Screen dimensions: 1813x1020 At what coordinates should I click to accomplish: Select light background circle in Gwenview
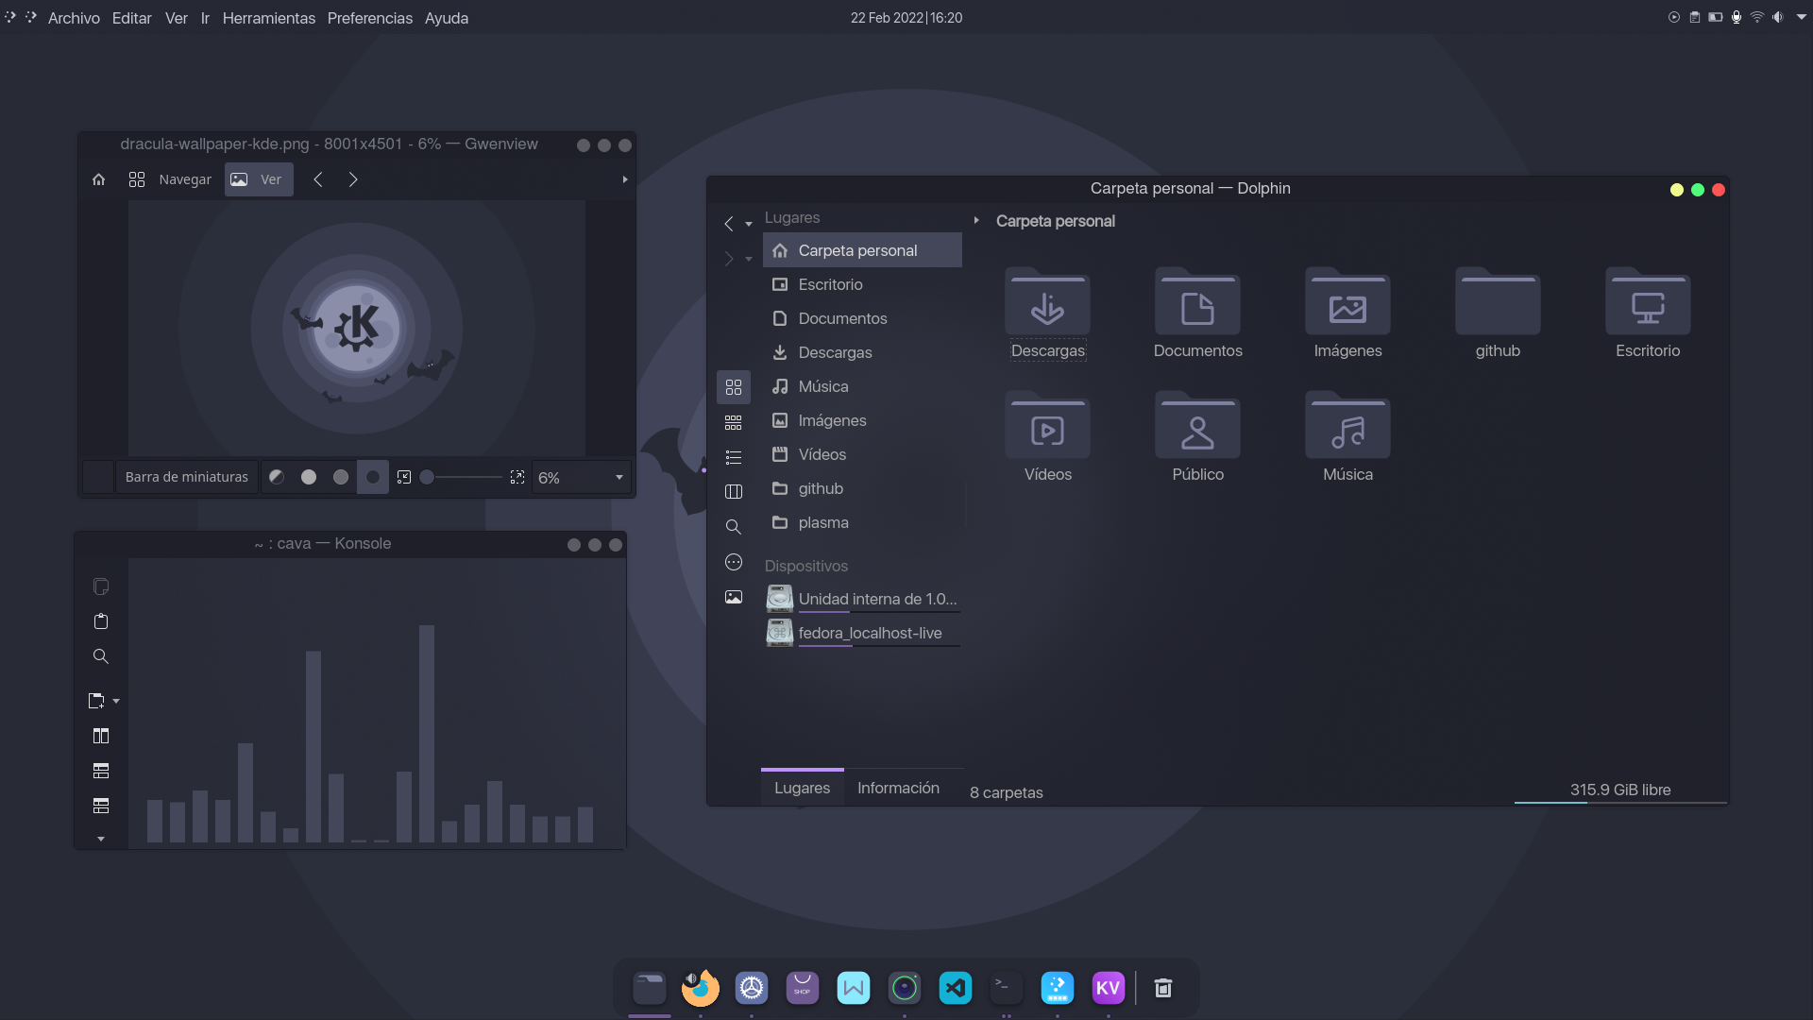[x=309, y=477]
